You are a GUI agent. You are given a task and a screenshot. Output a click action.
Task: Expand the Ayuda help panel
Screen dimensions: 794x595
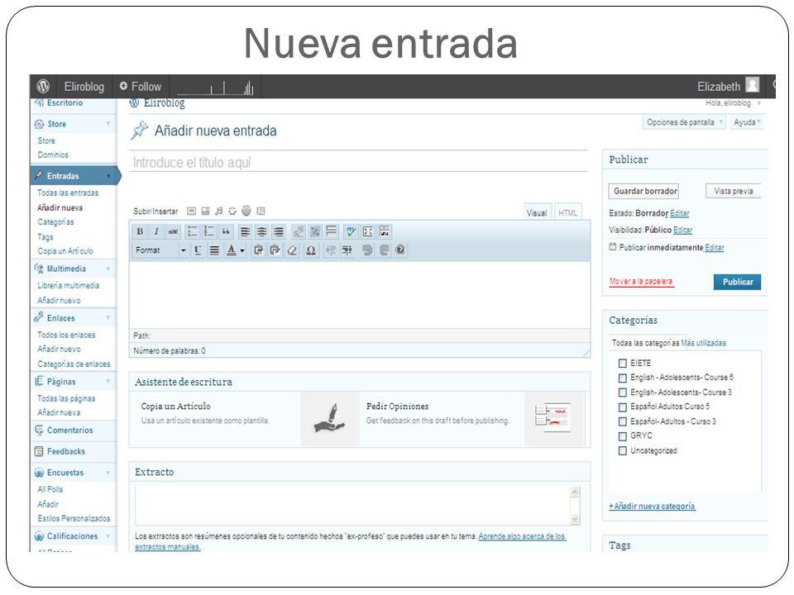click(746, 122)
